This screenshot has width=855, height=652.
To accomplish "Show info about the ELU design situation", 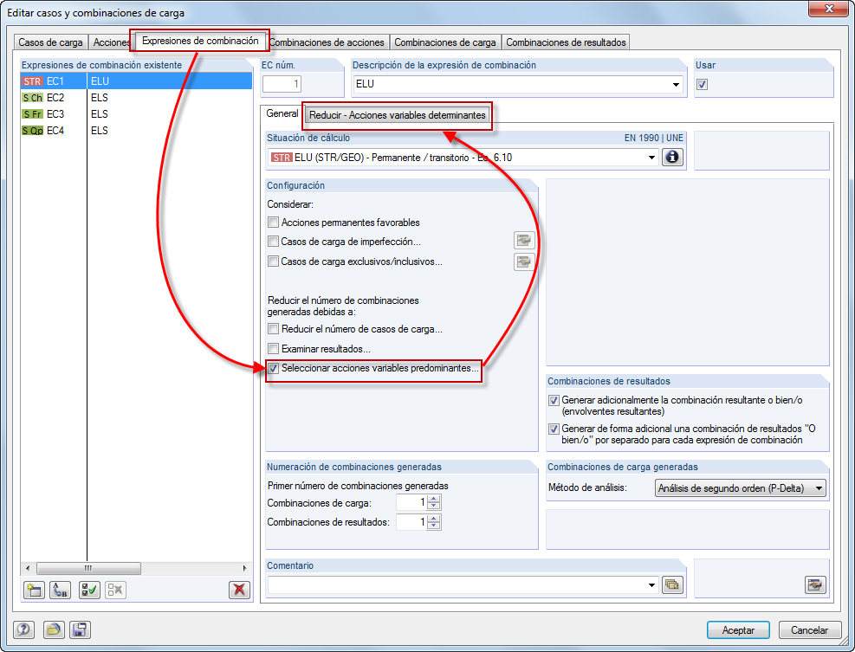I will [673, 158].
